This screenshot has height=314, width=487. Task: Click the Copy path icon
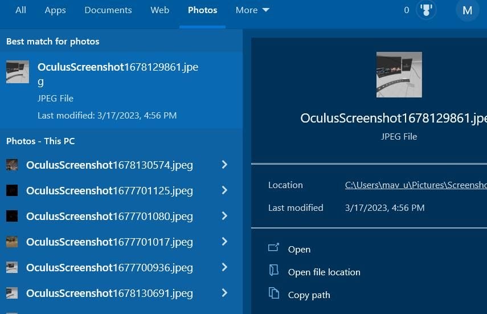(273, 293)
